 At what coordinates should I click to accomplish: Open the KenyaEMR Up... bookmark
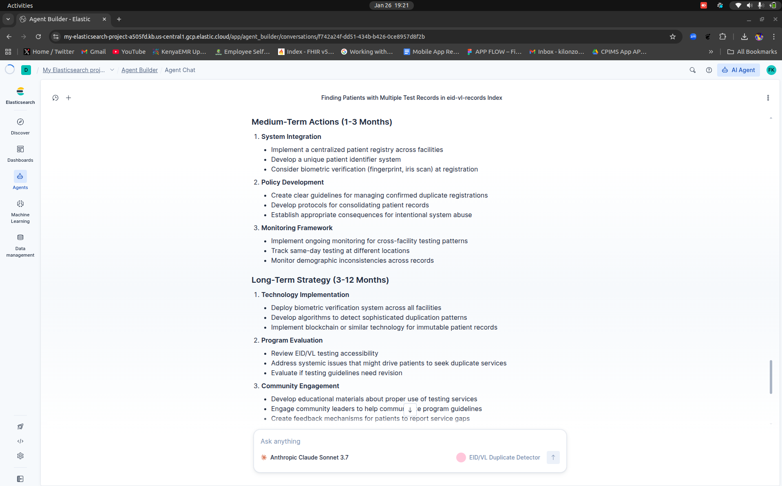coord(179,52)
